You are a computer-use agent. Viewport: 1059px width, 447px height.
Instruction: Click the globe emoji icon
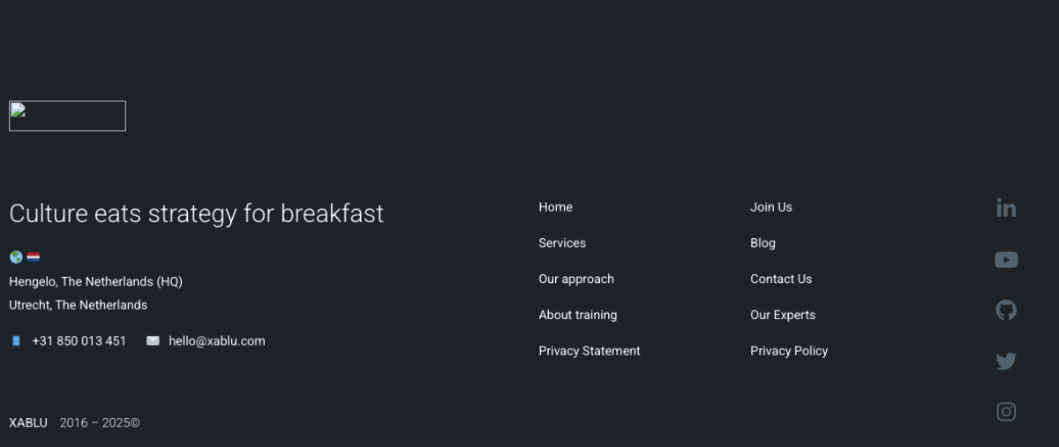pyautogui.click(x=16, y=257)
